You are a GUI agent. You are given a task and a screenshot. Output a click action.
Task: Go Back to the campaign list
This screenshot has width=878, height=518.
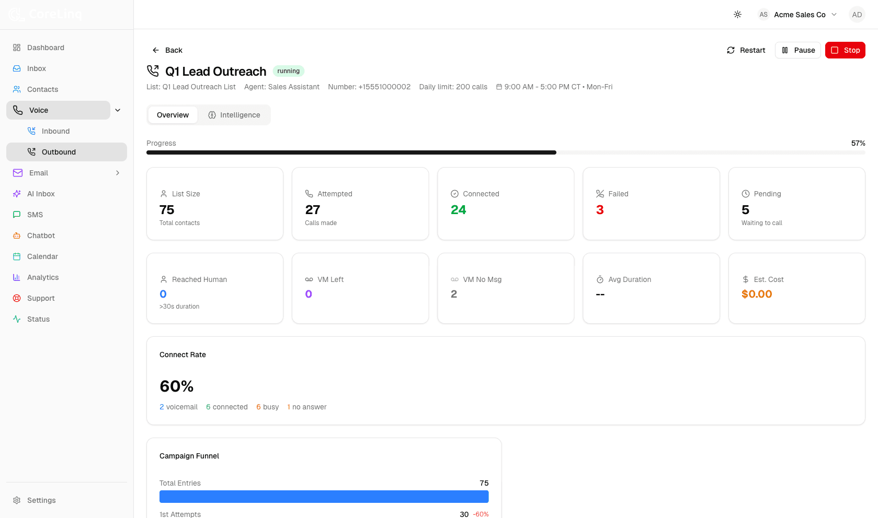[167, 50]
